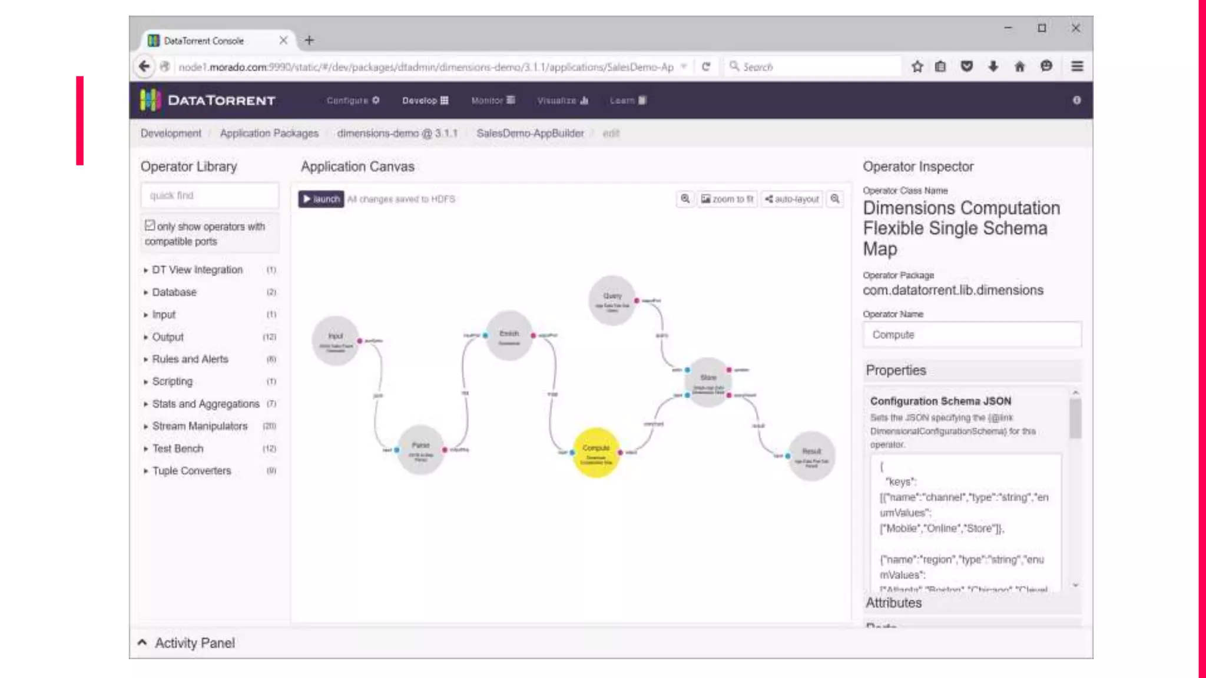Follow the dimensions-demo @ 3.1.1 breadcrumb
The width and height of the screenshot is (1206, 678).
[397, 133]
